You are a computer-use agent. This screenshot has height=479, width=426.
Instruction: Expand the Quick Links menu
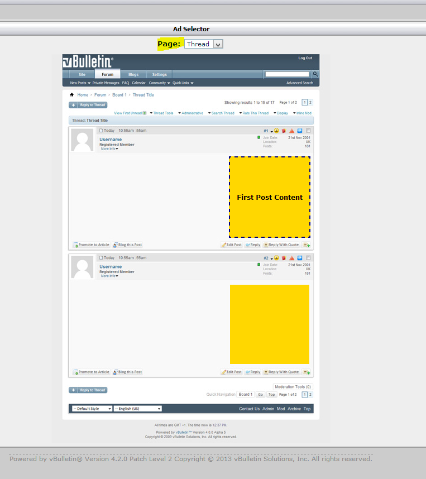click(x=183, y=83)
